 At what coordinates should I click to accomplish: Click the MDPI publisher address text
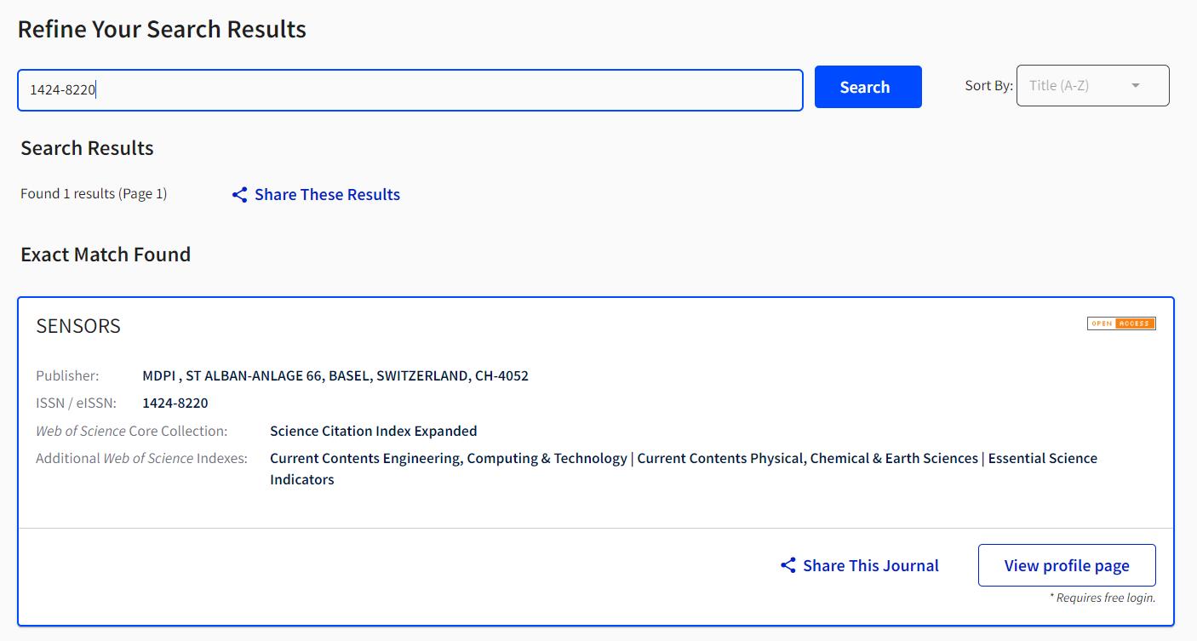(x=335, y=375)
